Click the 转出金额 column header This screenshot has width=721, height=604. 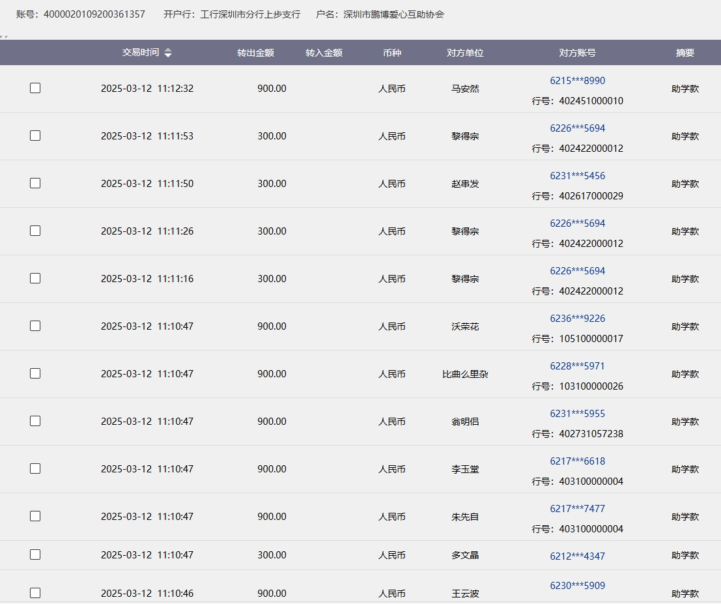tap(255, 53)
